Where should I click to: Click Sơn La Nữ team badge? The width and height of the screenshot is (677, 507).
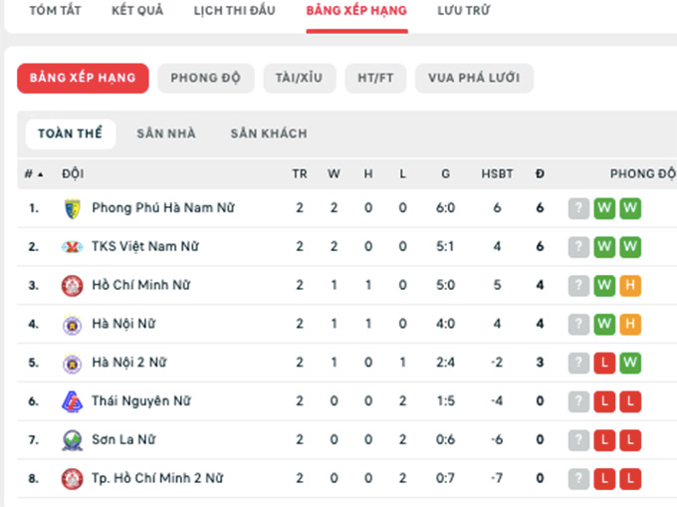click(72, 440)
